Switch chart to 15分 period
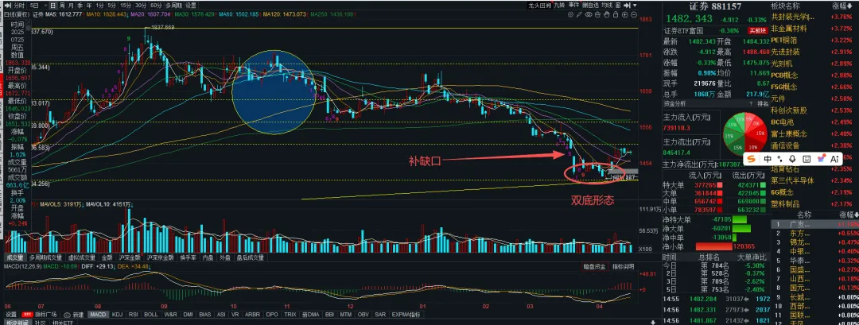This screenshot has width=859, height=325. (126, 6)
